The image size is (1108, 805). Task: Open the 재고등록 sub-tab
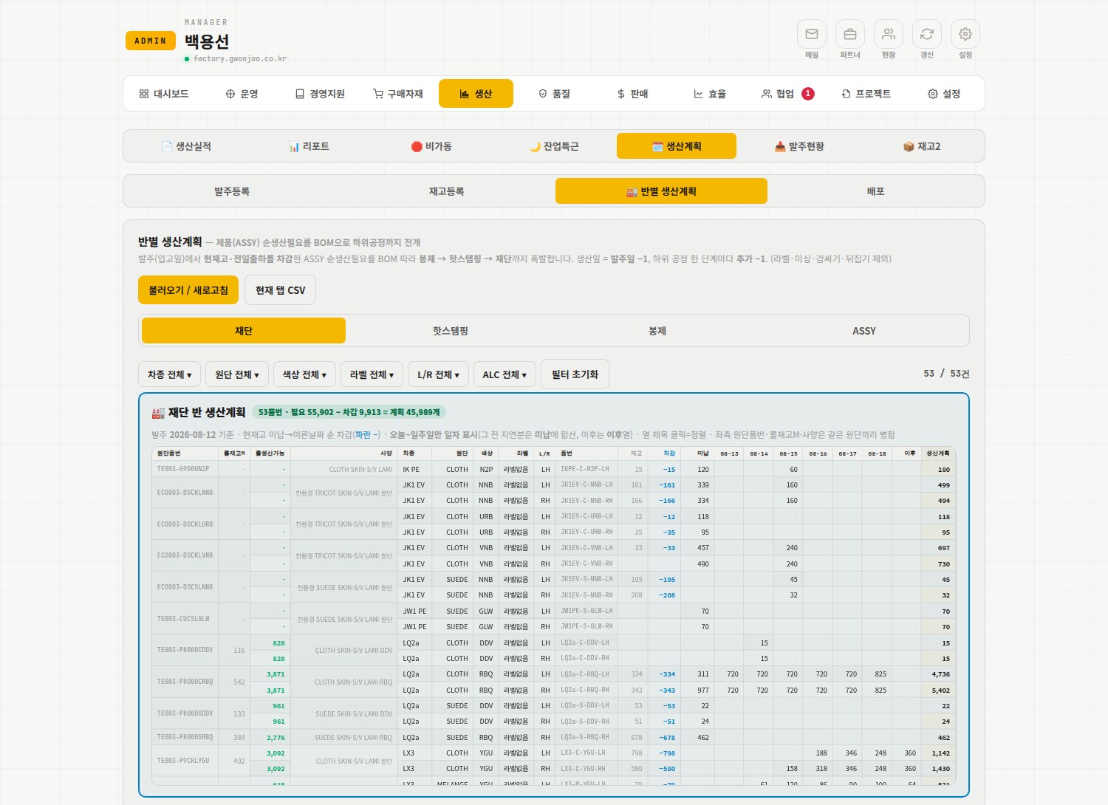(447, 191)
